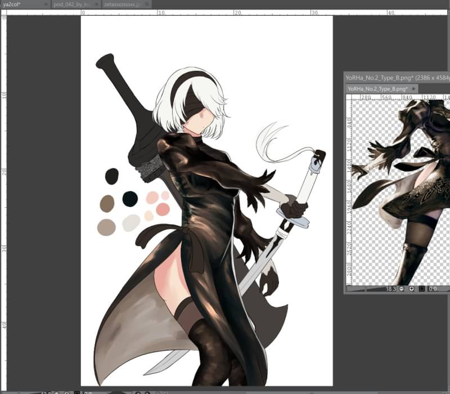Screen dimensions: 450x394
Task: Pick the tan beige swatch on canvas
Action: [106, 227]
